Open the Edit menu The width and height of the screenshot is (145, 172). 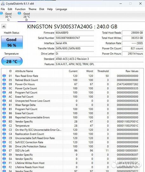pyautogui.click(x=10, y=9)
